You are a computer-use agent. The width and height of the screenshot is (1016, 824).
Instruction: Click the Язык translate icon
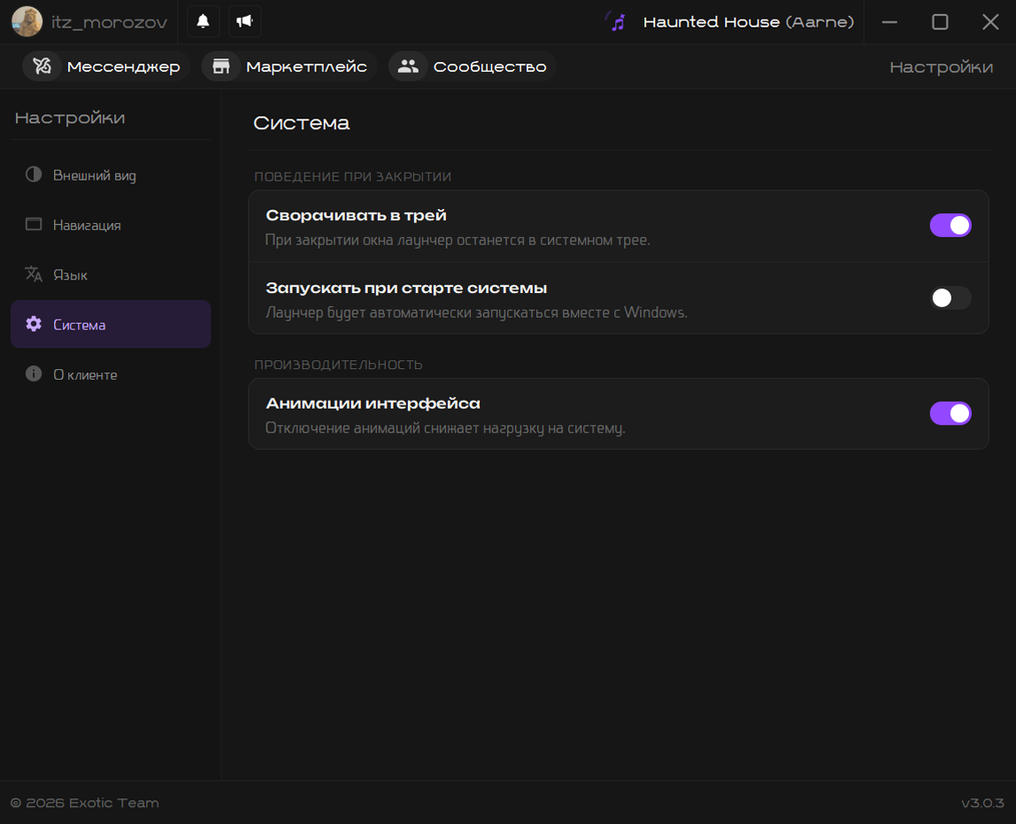click(34, 274)
